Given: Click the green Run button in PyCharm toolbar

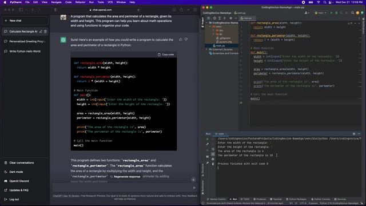Looking at the screenshot, I should click(331, 13).
